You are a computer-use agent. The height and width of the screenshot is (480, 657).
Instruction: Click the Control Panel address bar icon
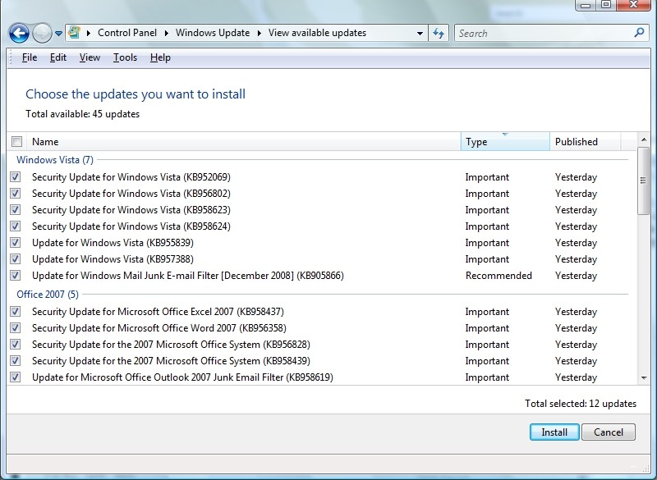[x=74, y=32]
